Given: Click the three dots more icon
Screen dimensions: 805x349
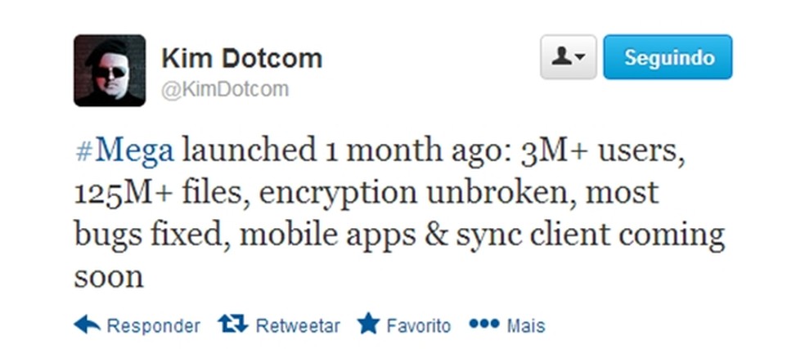Looking at the screenshot, I should click(x=483, y=324).
